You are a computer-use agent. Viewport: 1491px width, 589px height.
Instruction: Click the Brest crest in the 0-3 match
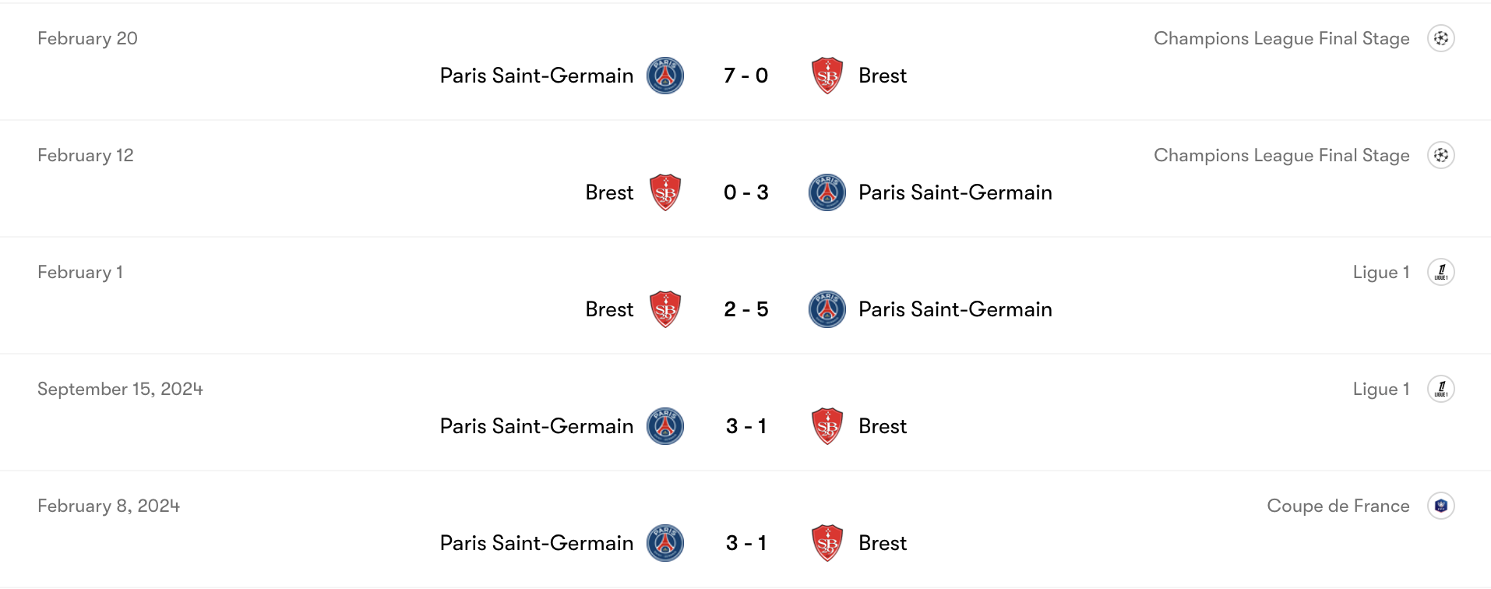coord(668,192)
